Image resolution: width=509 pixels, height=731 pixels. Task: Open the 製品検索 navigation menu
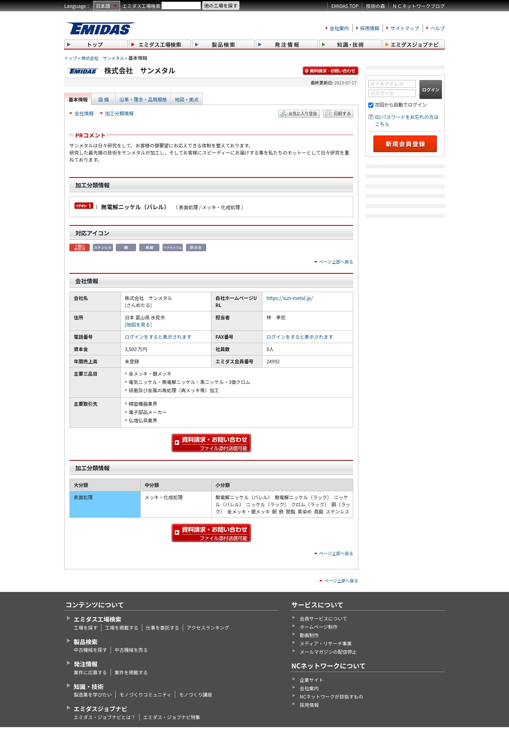point(223,44)
